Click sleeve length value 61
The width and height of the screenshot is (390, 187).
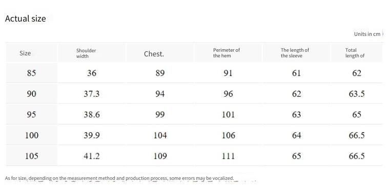(297, 73)
